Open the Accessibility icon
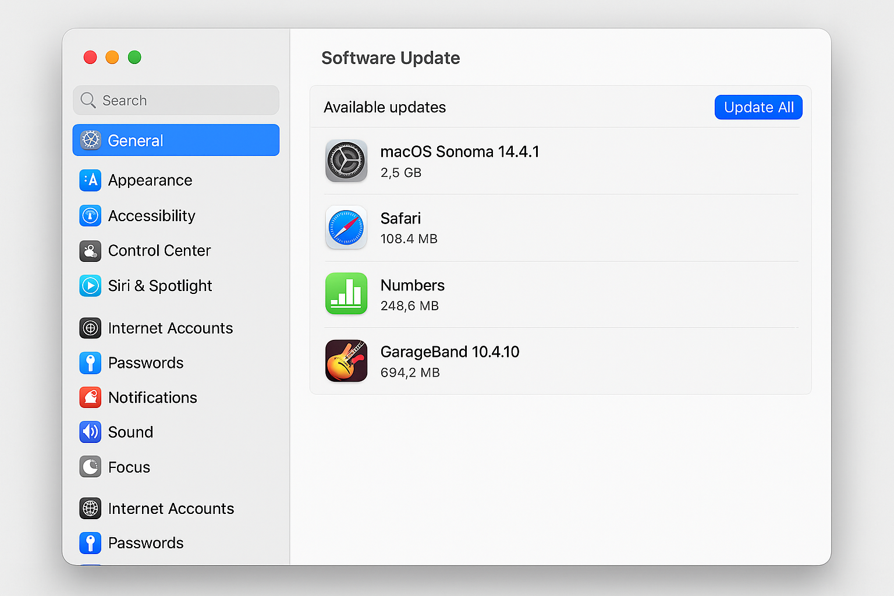 click(x=90, y=215)
